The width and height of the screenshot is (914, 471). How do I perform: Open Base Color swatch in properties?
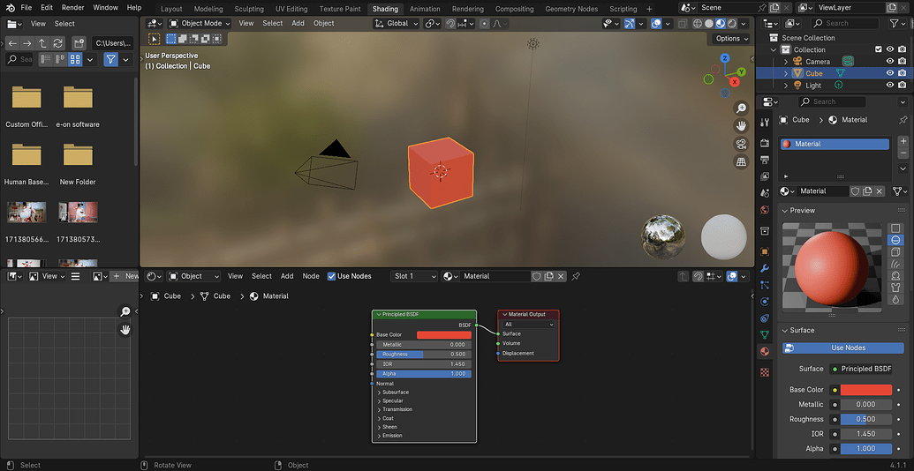pyautogui.click(x=865, y=390)
